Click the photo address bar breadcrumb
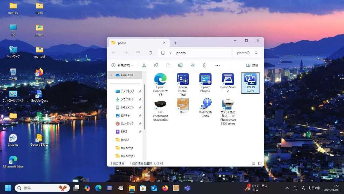This screenshot has height=194, width=344. pos(181,53)
